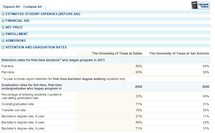215x133 pixels.
Task: Click San Antonio full-time retention 64%
Action: (206, 66)
